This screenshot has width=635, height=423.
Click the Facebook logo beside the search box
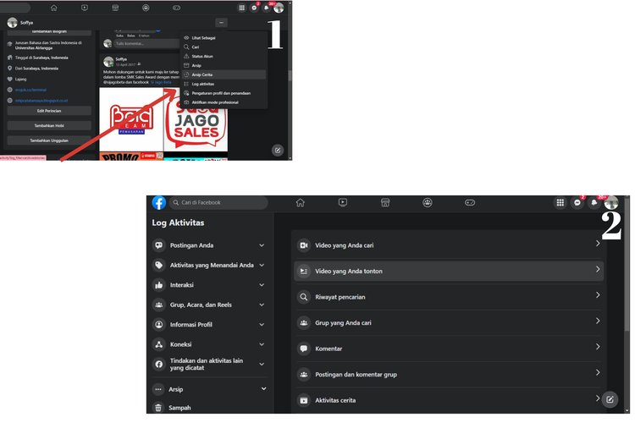(159, 203)
